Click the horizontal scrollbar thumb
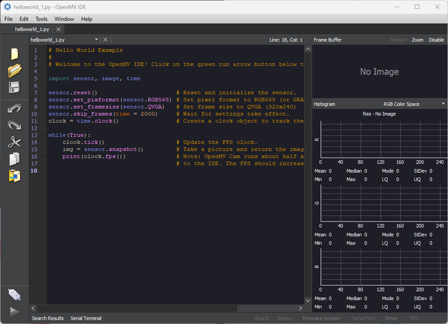Image resolution: width=448 pixels, height=324 pixels. tap(137, 308)
